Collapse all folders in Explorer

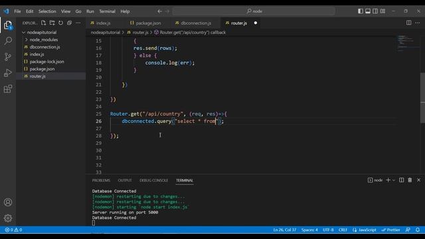(69, 23)
